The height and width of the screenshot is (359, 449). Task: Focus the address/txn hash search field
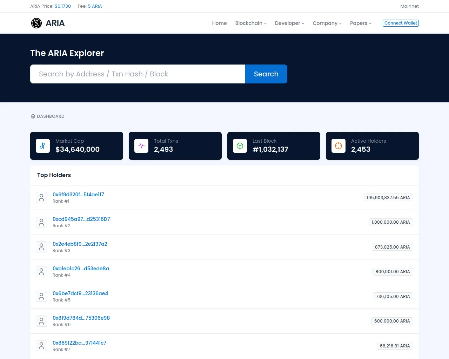click(x=138, y=74)
